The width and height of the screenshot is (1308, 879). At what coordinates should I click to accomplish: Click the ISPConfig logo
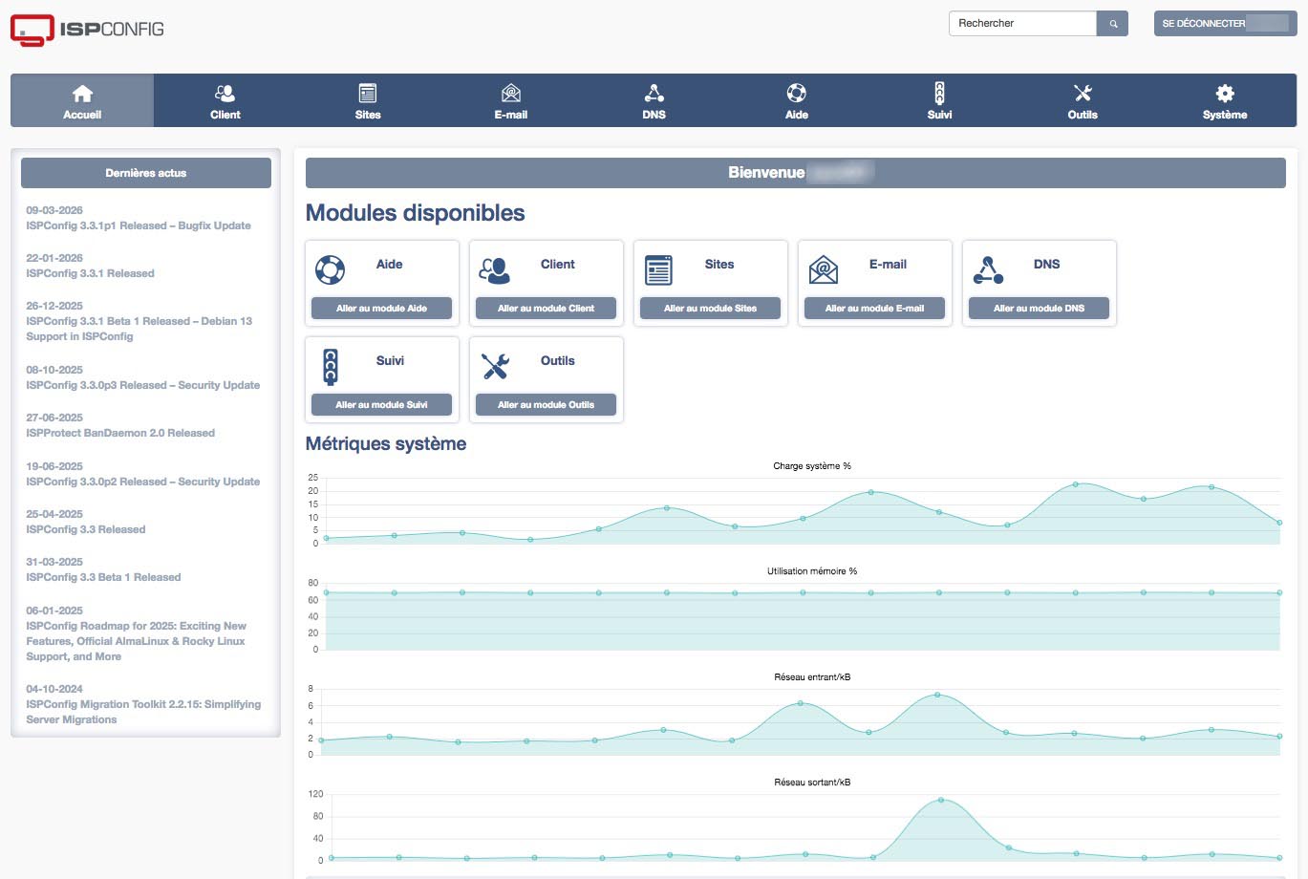point(87,30)
